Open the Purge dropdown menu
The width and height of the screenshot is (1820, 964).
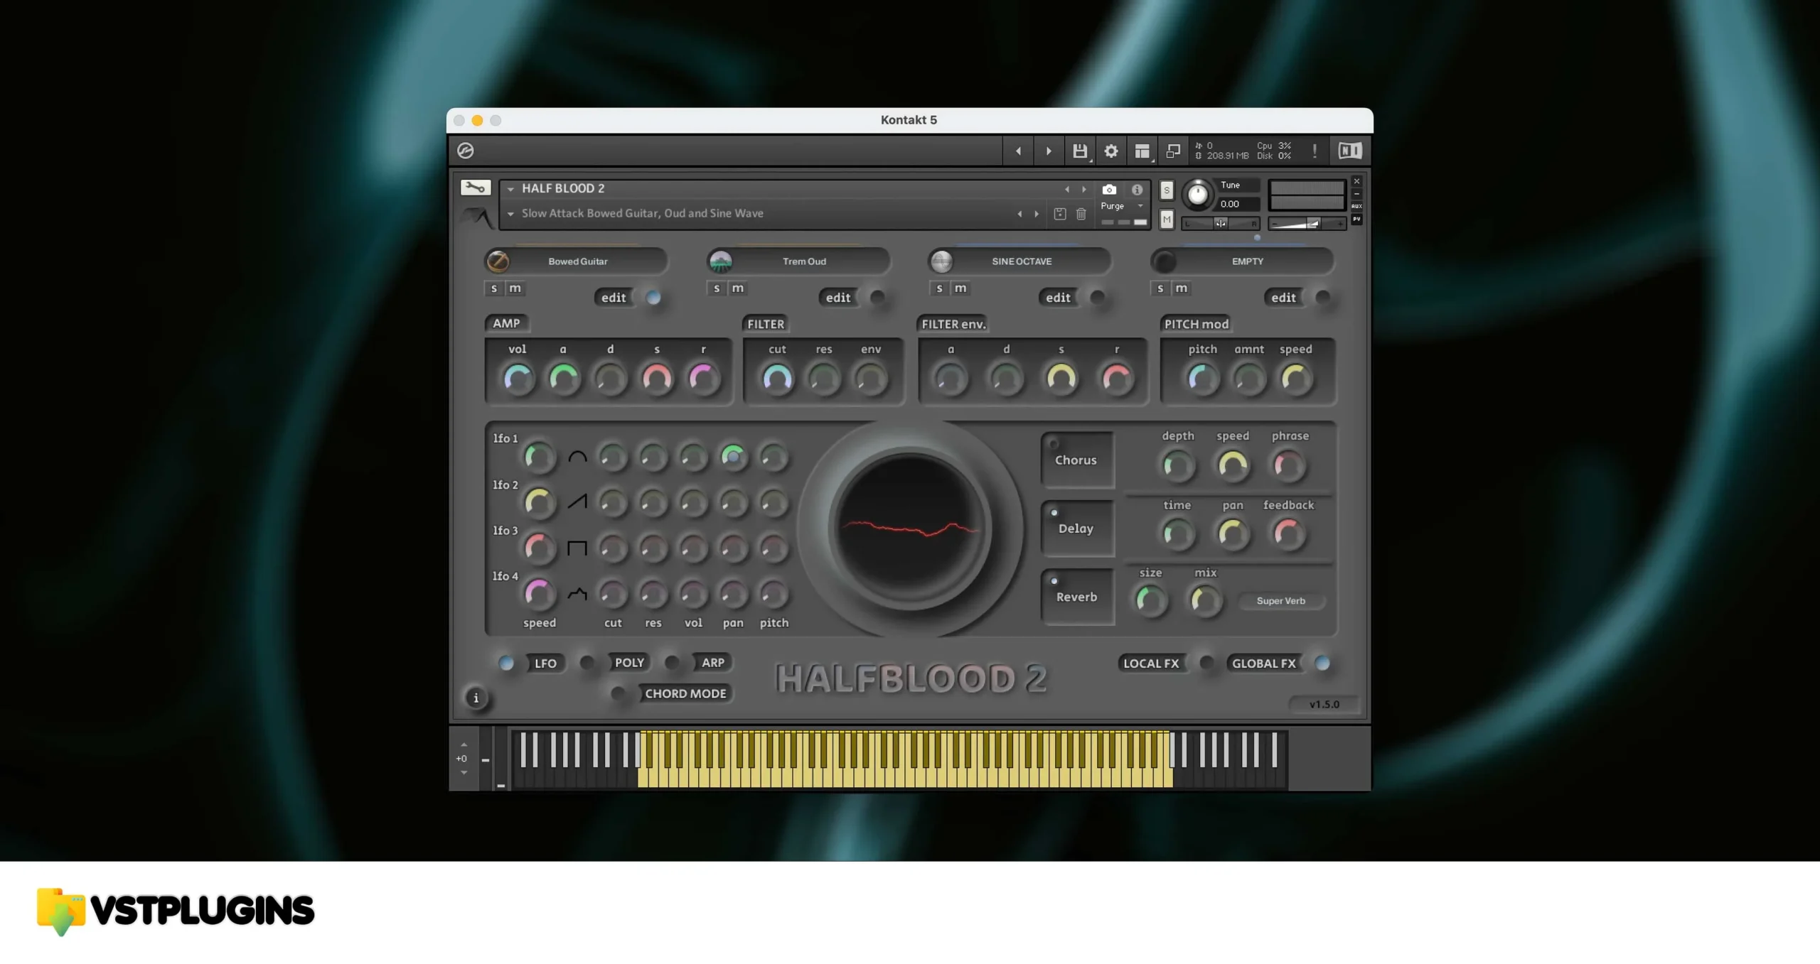[1122, 206]
